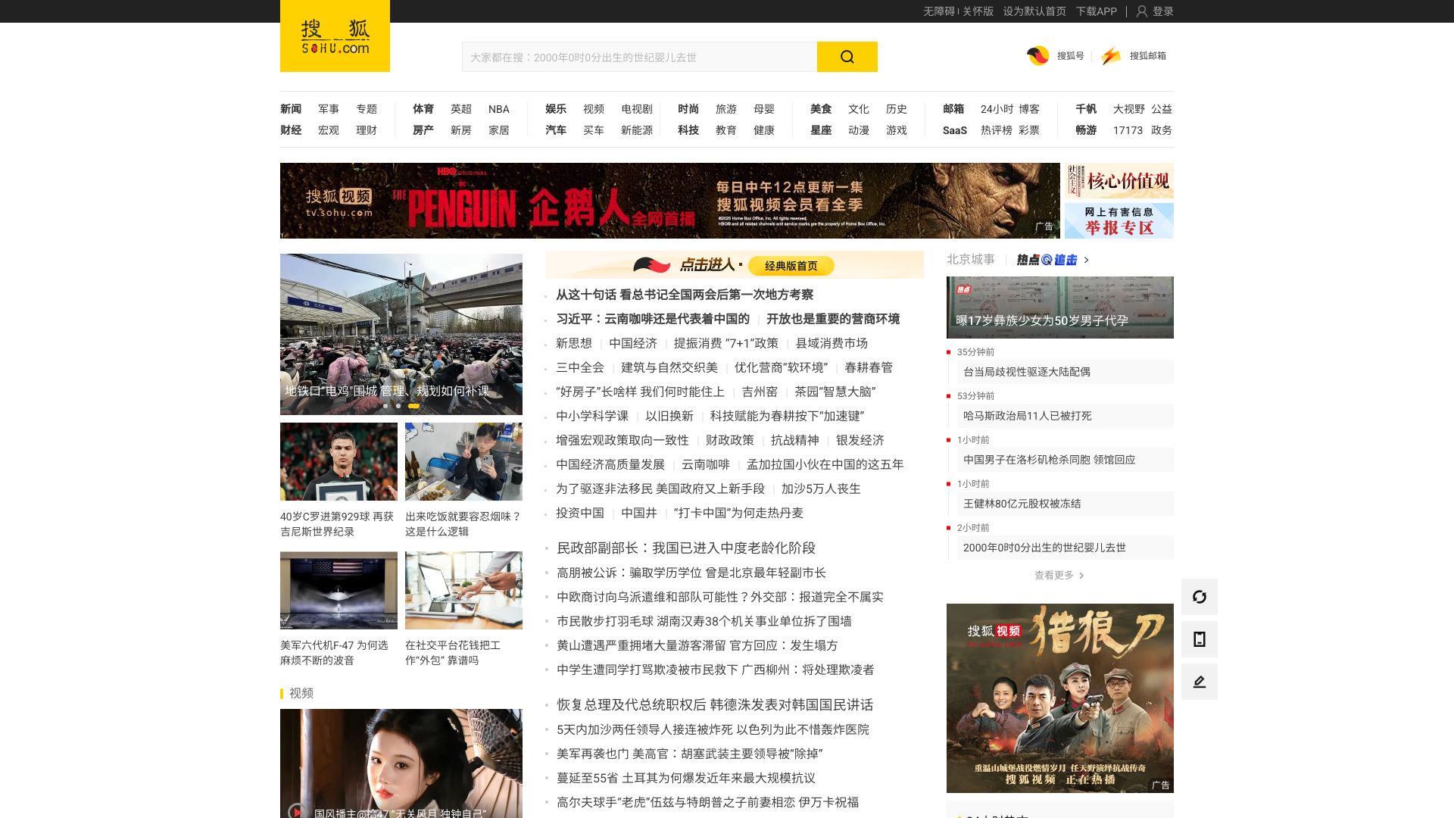Click the 登录 user icon
This screenshot has width=1454, height=818.
pos(1142,11)
